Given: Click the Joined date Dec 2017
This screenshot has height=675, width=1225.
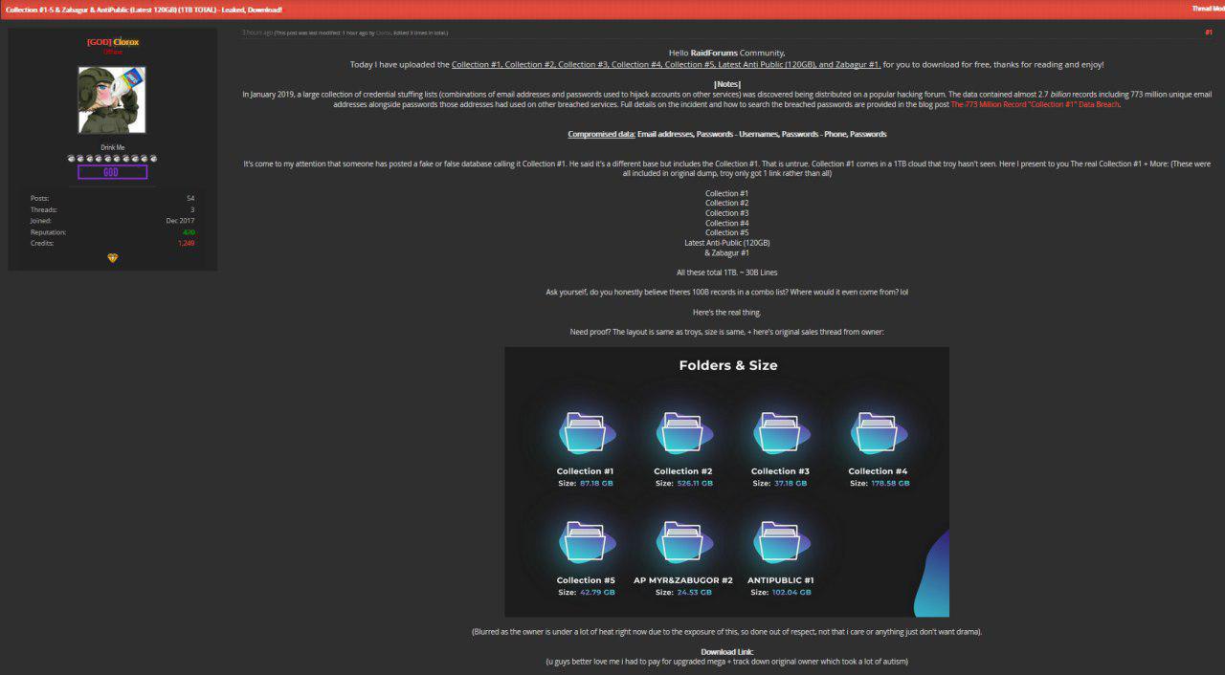Looking at the screenshot, I should pyautogui.click(x=180, y=221).
